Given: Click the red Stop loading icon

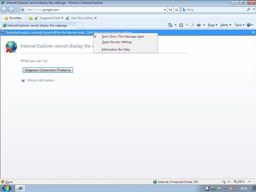Looking at the screenshot, I should pyautogui.click(x=176, y=10).
